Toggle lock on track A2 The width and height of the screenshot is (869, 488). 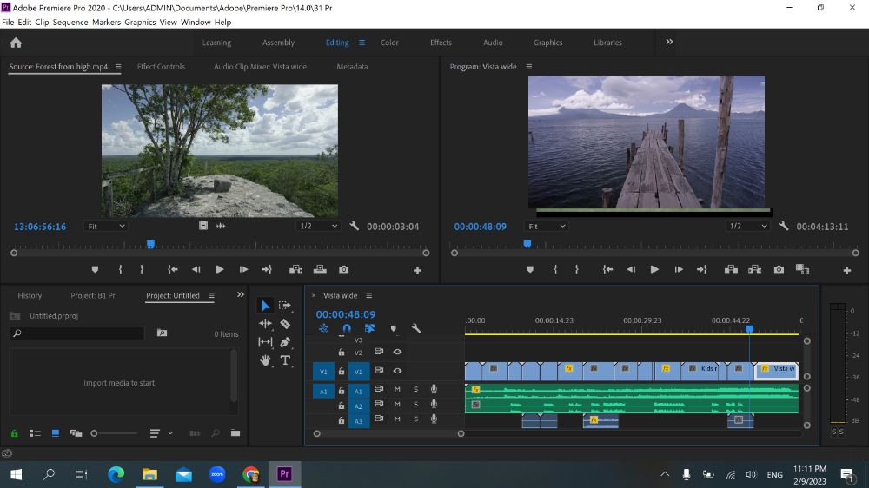tap(342, 406)
